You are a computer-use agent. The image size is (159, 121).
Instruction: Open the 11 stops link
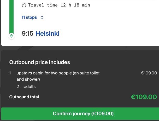point(29,17)
